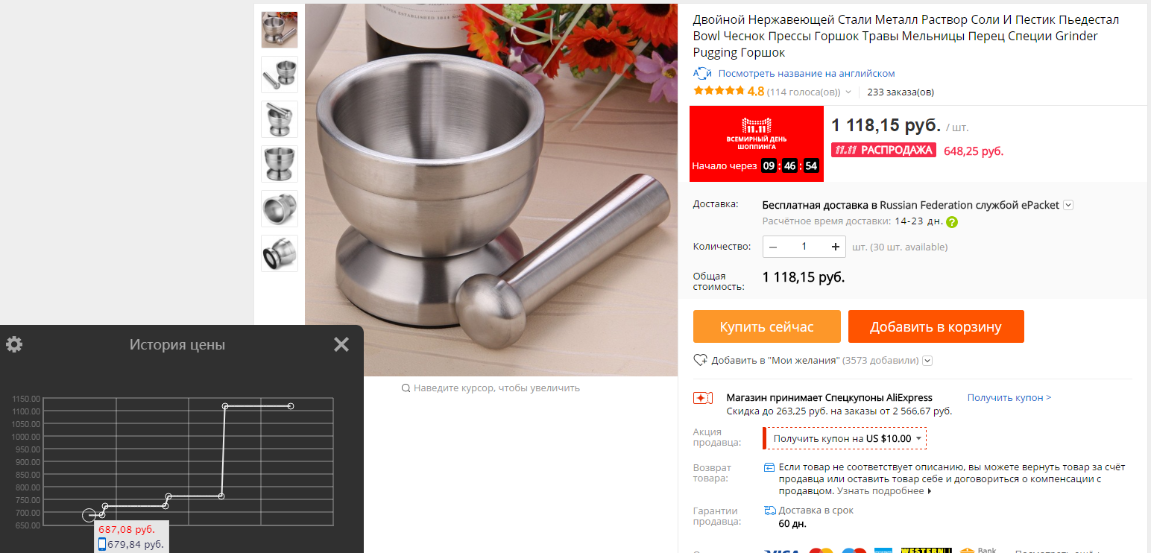
Task: Decrease quantity with minus button
Action: point(773,247)
